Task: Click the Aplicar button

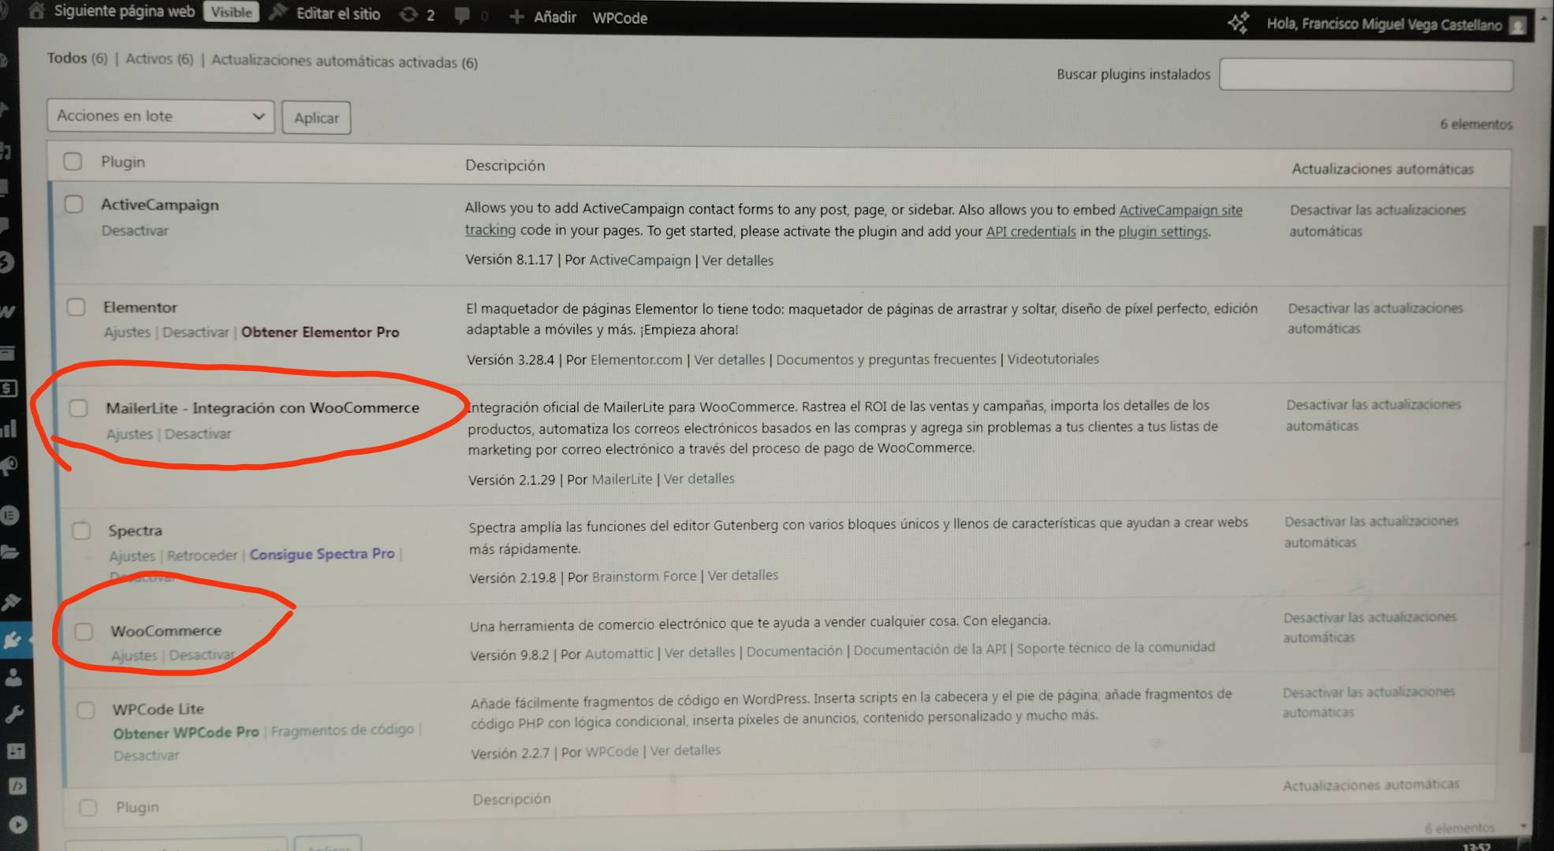Action: [316, 117]
